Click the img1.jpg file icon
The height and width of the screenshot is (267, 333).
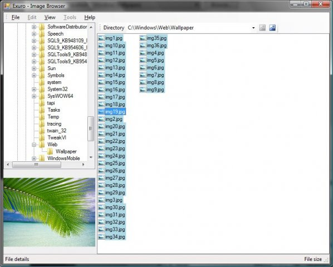[x=101, y=38]
